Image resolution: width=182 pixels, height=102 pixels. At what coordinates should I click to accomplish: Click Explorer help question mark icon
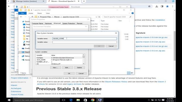[133, 13]
